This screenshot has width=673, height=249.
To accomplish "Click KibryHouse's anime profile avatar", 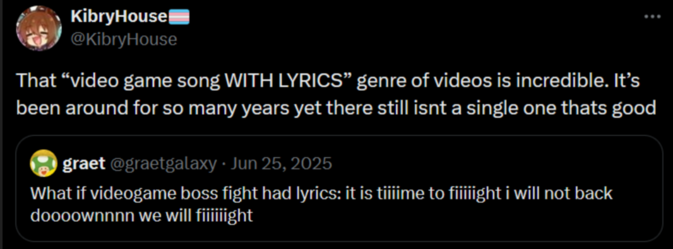I will pos(39,28).
